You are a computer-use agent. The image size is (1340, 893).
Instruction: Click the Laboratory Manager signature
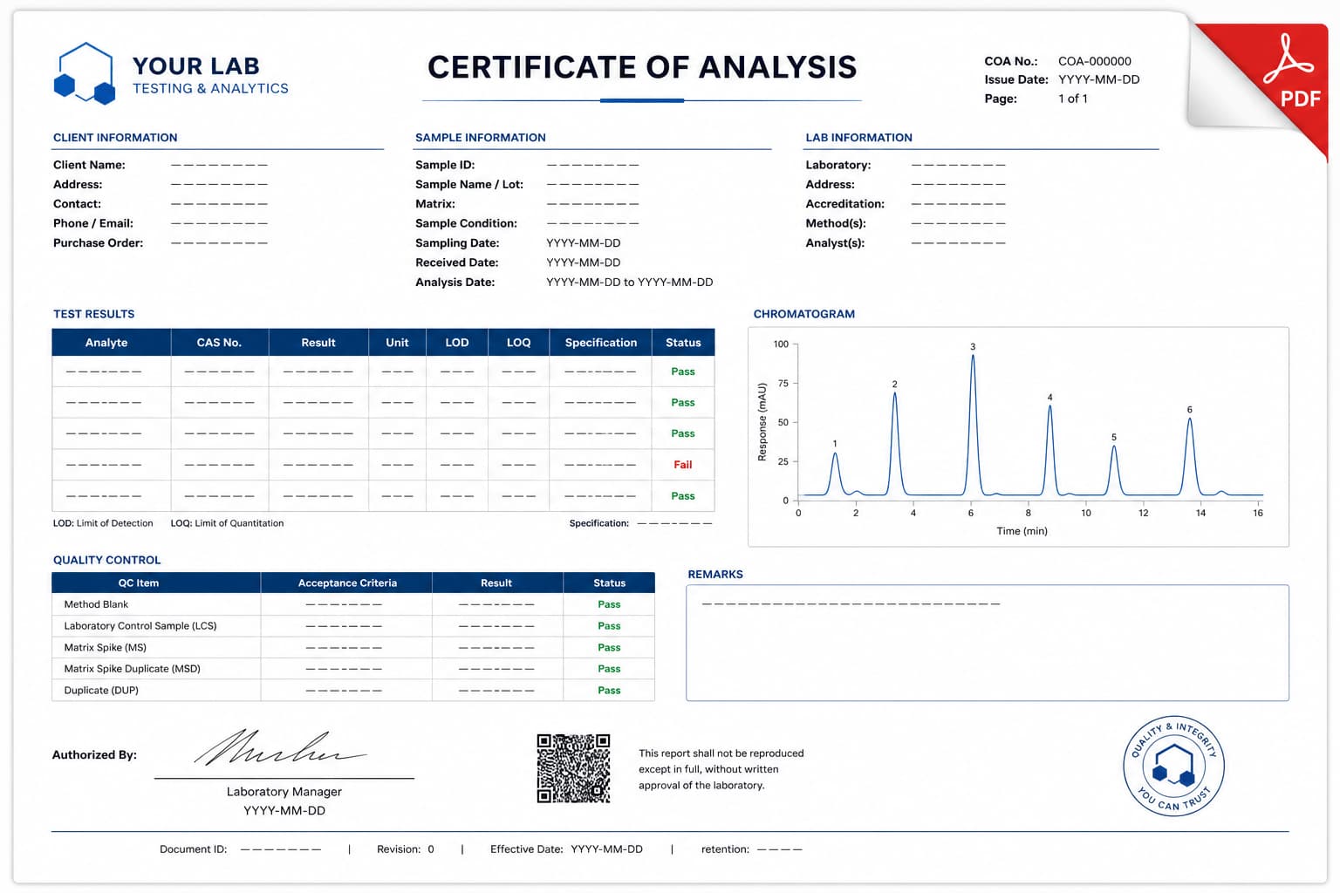279,748
